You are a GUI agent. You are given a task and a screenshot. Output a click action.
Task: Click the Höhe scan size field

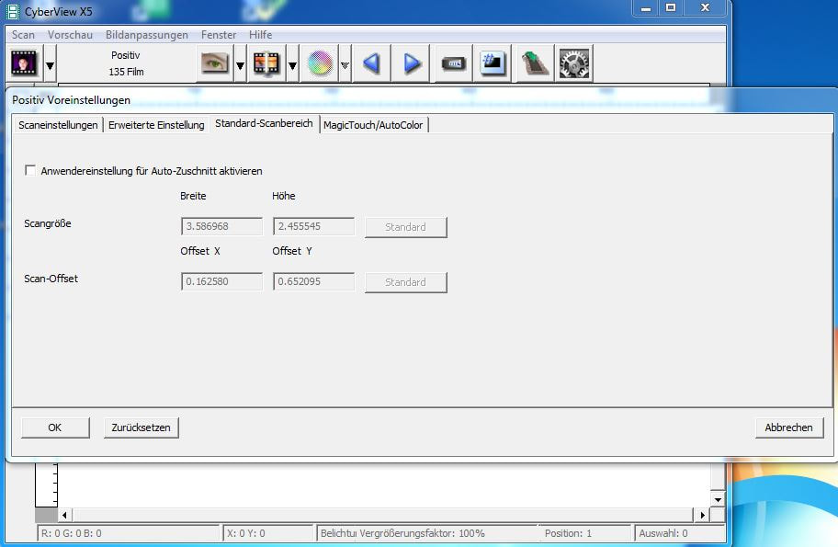313,226
